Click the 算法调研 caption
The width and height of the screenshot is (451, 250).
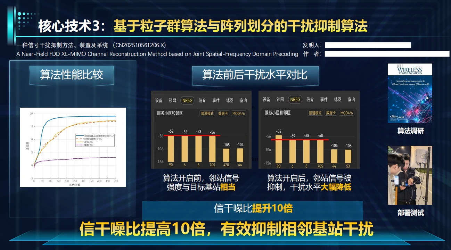tap(411, 131)
